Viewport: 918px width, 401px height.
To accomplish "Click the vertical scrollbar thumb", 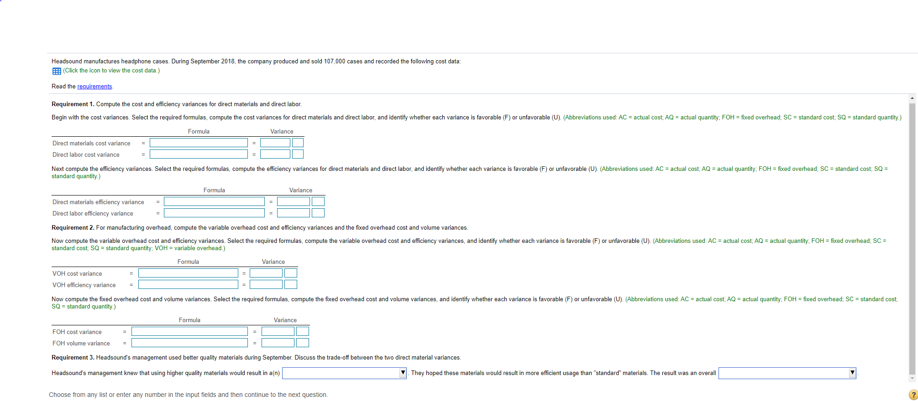I will pyautogui.click(x=912, y=239).
